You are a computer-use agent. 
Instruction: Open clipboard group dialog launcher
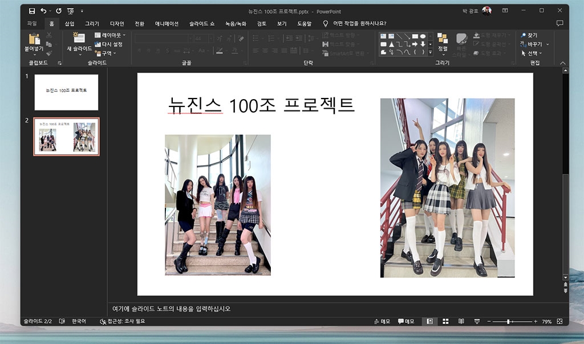pyautogui.click(x=59, y=64)
